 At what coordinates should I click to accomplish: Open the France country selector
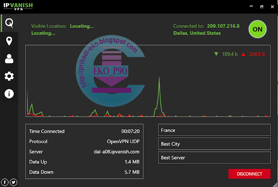click(x=214, y=130)
